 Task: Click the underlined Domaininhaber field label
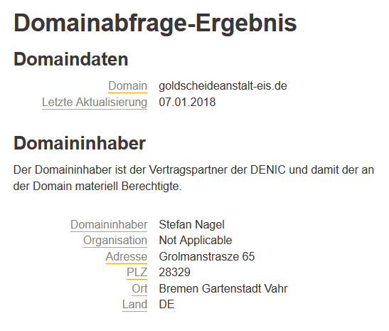109,225
